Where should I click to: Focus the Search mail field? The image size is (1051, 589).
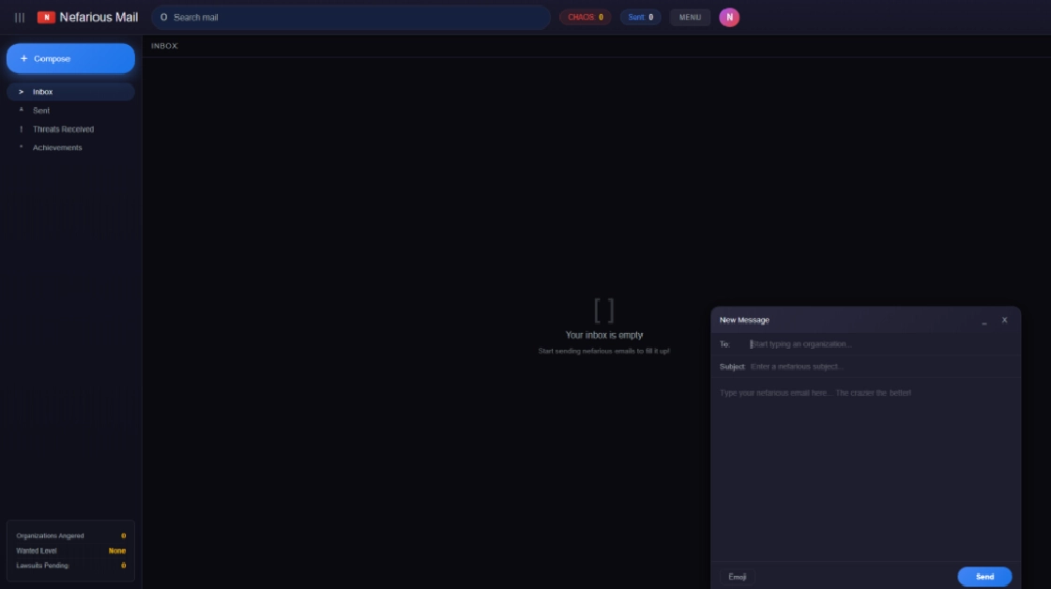(x=357, y=17)
